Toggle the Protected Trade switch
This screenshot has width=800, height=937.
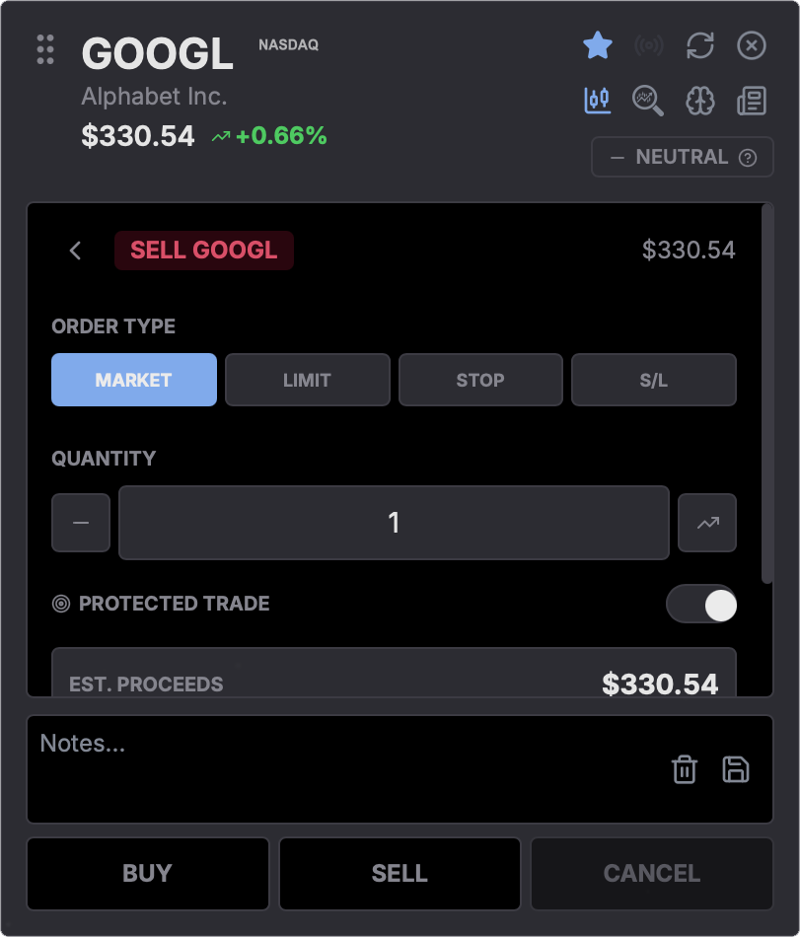point(701,604)
